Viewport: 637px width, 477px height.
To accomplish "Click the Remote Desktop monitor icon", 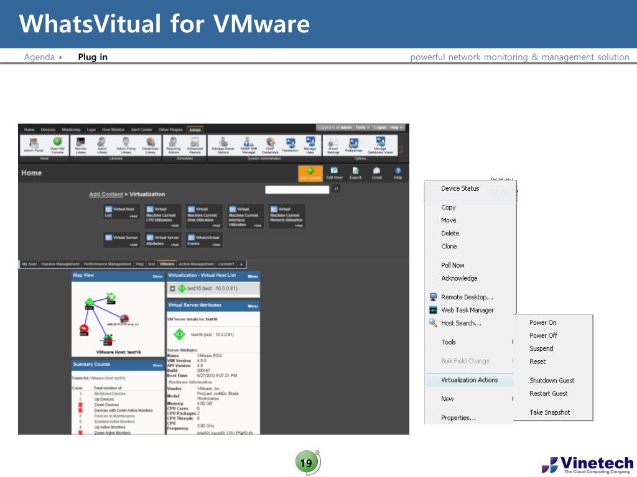I will [x=433, y=297].
